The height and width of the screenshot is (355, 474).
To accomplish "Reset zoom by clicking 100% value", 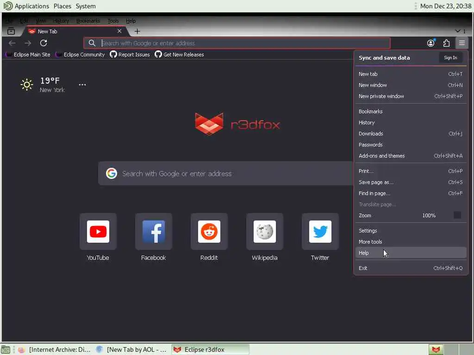I will click(x=429, y=215).
